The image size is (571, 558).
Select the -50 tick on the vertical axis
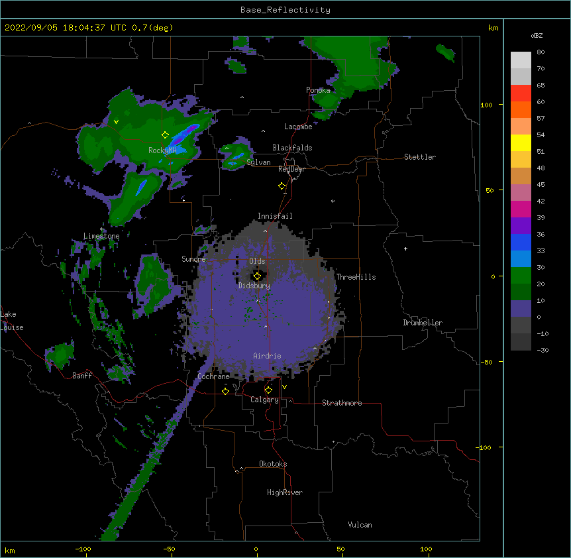pyautogui.click(x=486, y=362)
